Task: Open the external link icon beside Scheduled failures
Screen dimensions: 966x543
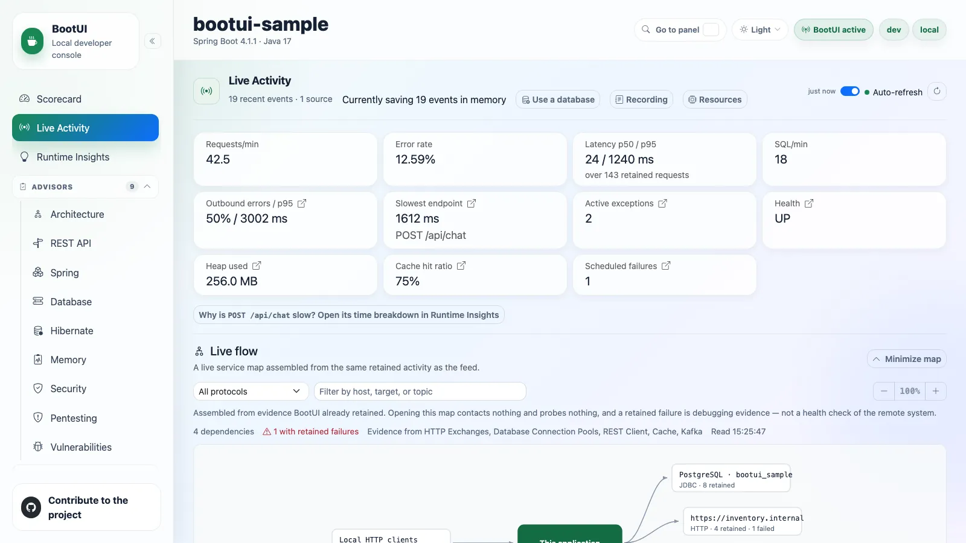Action: click(x=666, y=265)
